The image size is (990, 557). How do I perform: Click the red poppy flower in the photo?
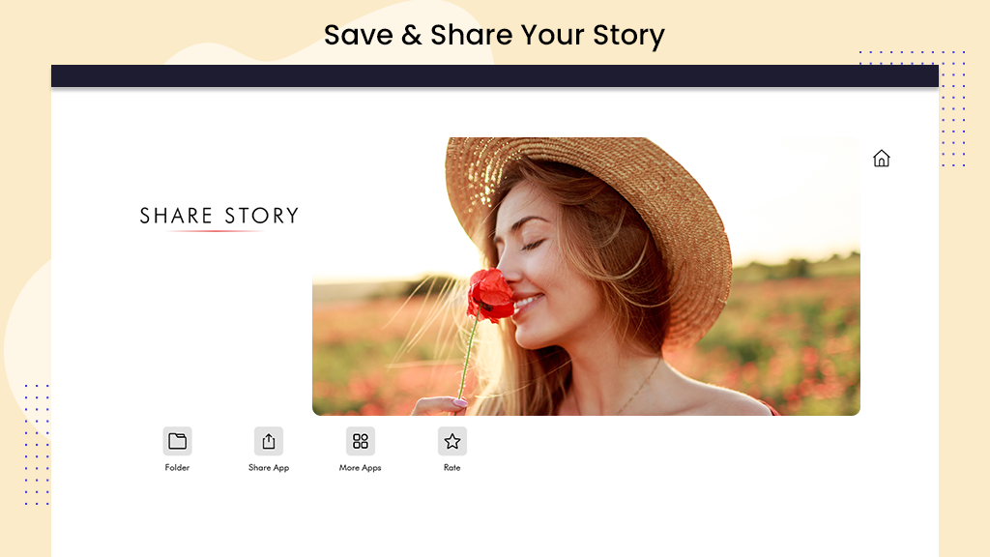pos(490,294)
